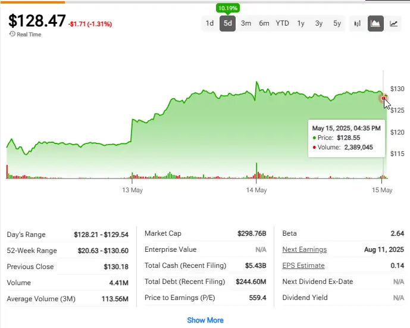
Task: Click the tooltip date May 15, 2025, 04:35 PM
Action: (346, 128)
